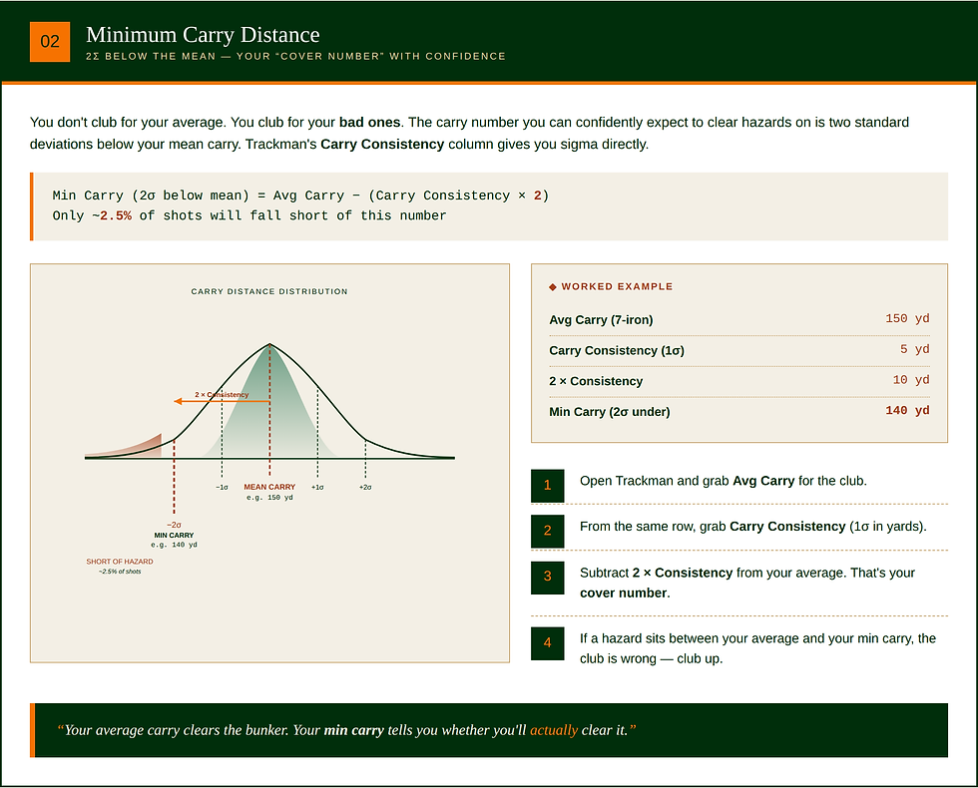
Task: Click the "WORKED EXAMPLE" heading
Action: click(617, 287)
